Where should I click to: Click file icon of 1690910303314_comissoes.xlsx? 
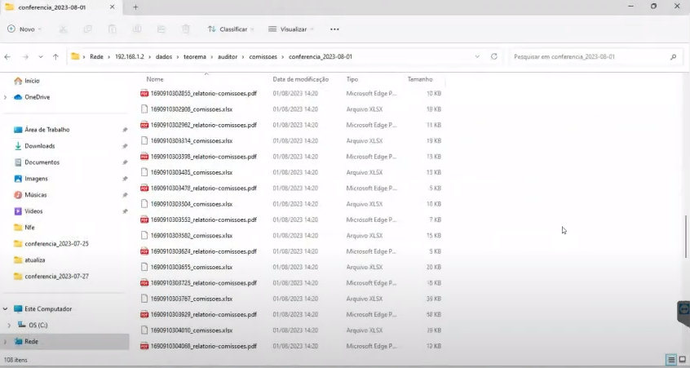144,141
